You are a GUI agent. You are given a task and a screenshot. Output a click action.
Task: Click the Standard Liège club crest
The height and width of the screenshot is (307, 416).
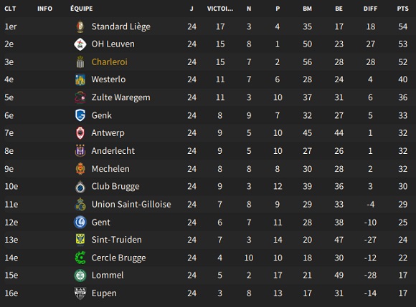80,26
